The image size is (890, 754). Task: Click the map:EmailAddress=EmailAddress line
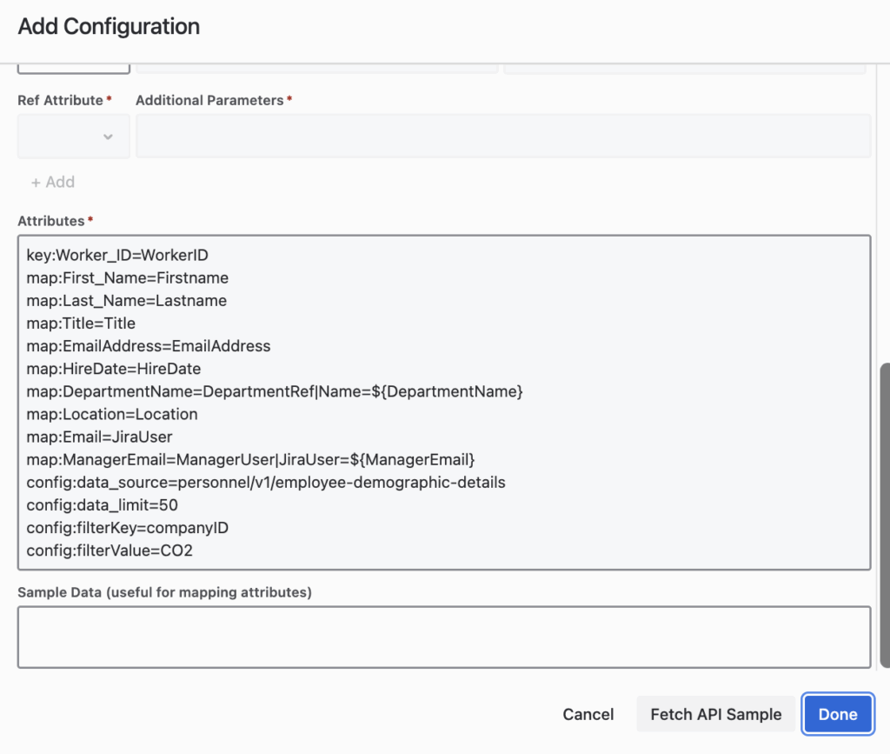149,346
